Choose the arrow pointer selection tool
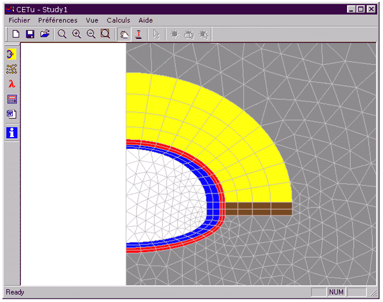The image size is (383, 302). click(x=156, y=34)
